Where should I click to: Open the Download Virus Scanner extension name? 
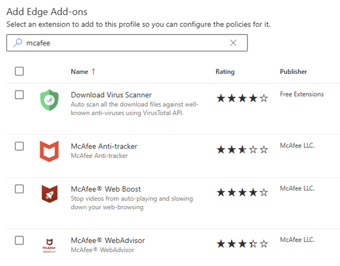pos(111,95)
